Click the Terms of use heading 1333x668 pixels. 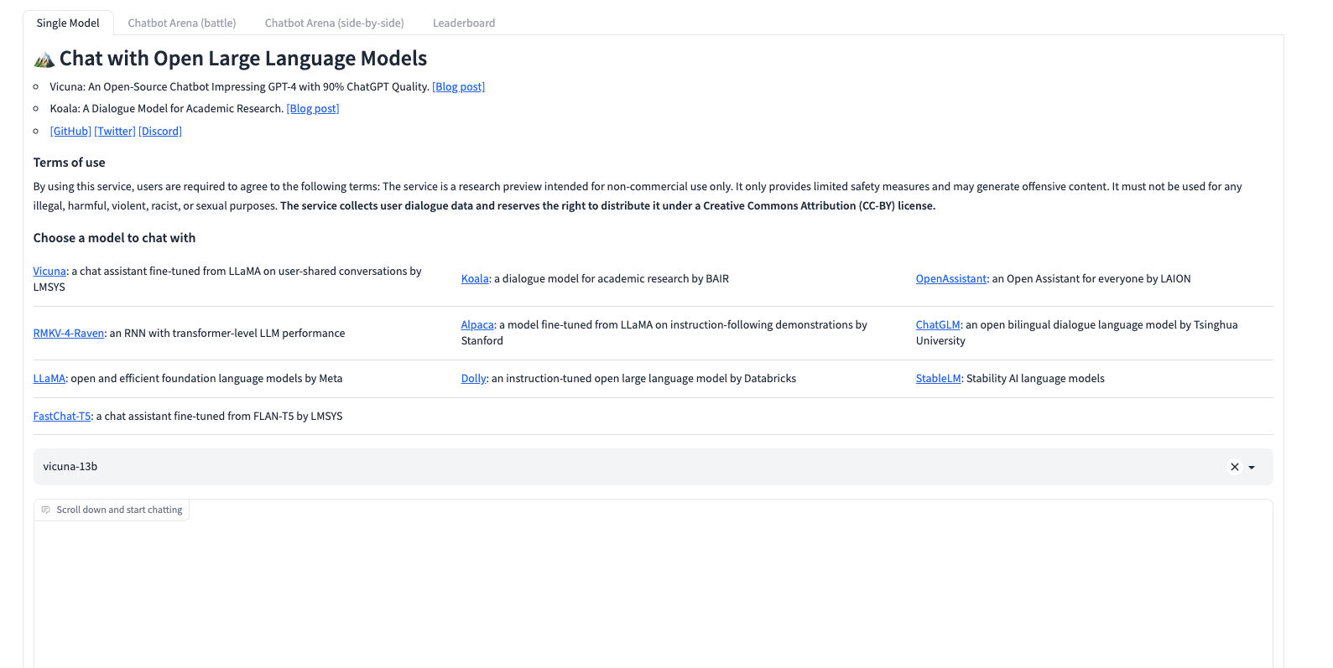(70, 163)
